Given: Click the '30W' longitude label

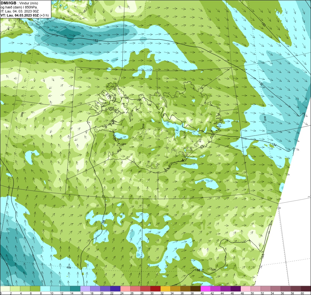Looking at the screenshot, I should (x=22, y=115).
